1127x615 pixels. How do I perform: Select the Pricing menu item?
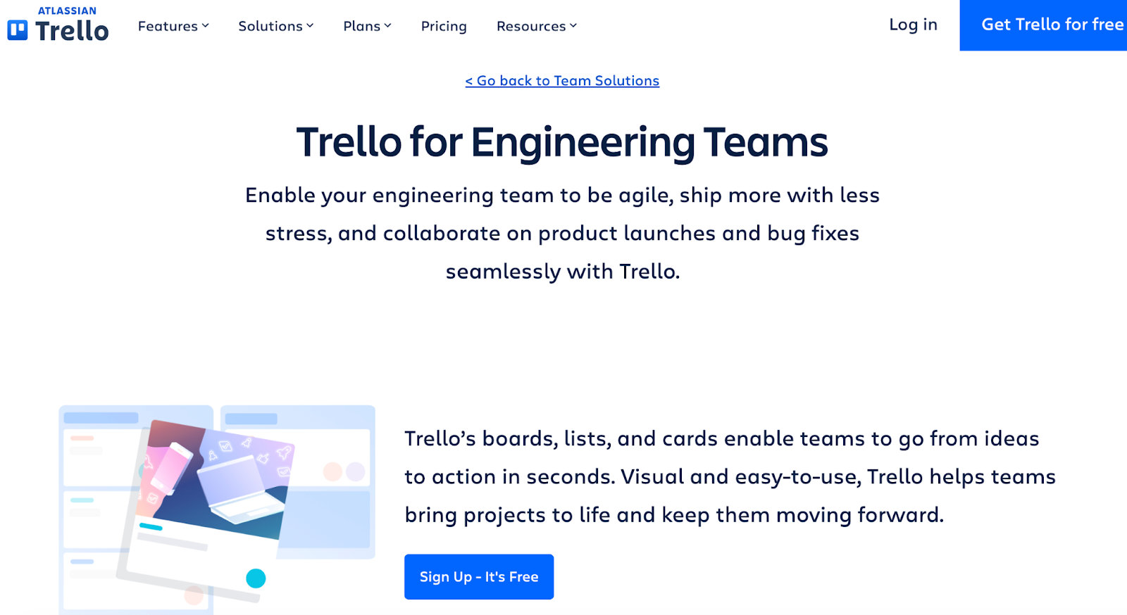[443, 26]
